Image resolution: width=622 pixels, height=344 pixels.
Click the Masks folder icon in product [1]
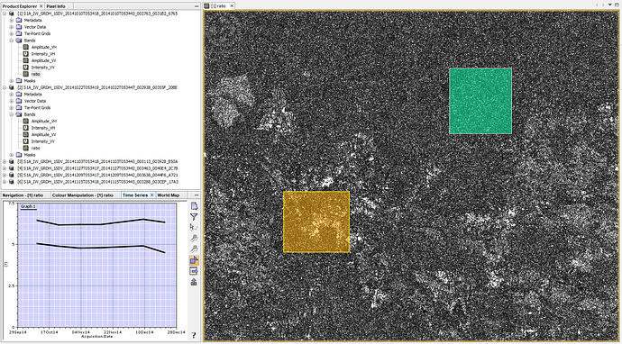tap(19, 81)
